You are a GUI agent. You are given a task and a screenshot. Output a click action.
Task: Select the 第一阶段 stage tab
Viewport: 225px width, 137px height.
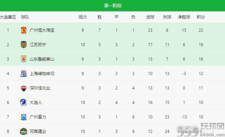pos(113,6)
